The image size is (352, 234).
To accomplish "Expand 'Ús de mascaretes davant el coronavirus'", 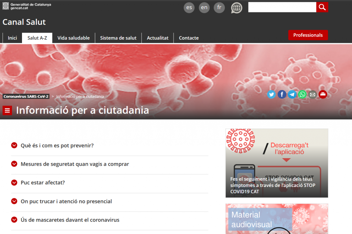I will (x=70, y=220).
